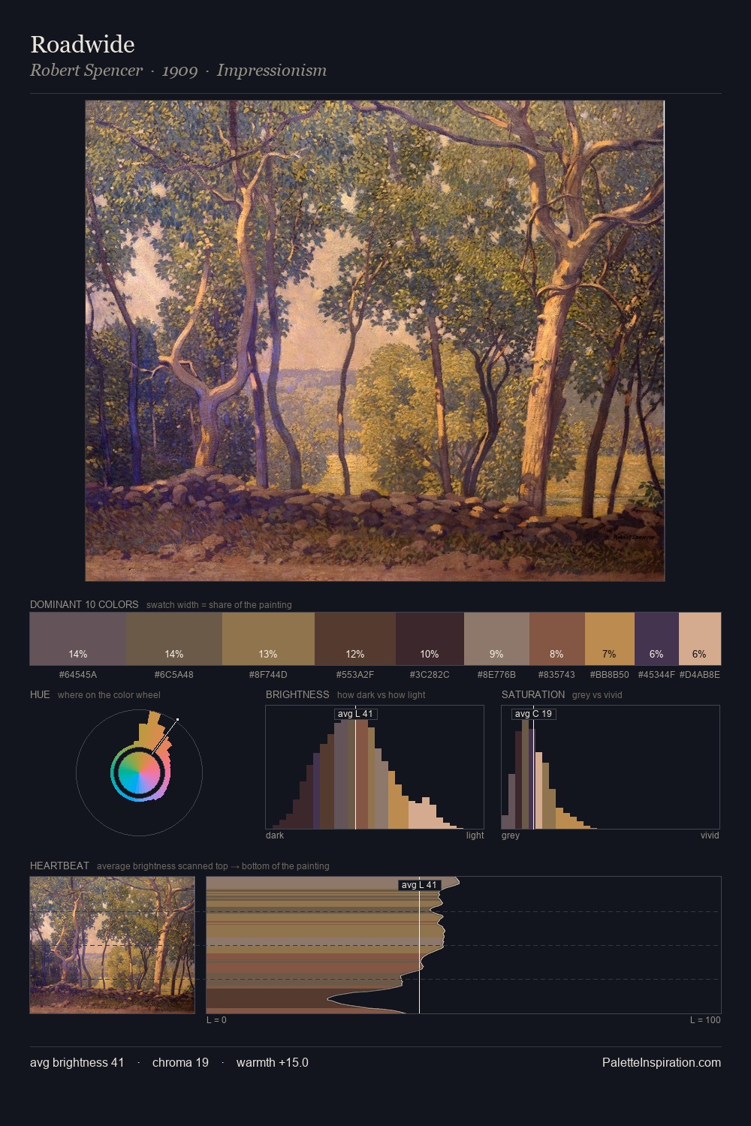Click the brightness histogram chart
The image size is (751, 1126).
coord(375,767)
